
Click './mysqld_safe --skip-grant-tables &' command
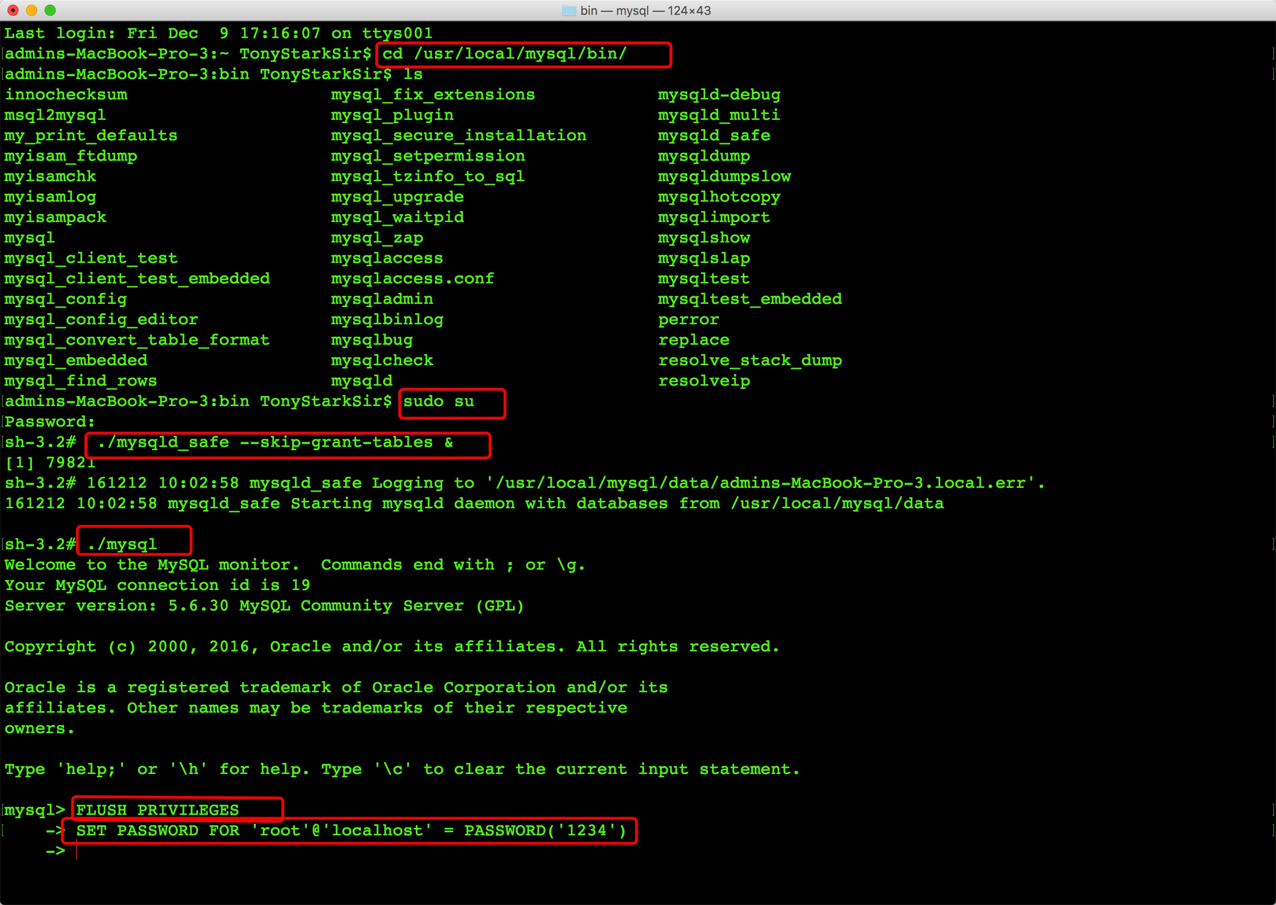coord(275,442)
